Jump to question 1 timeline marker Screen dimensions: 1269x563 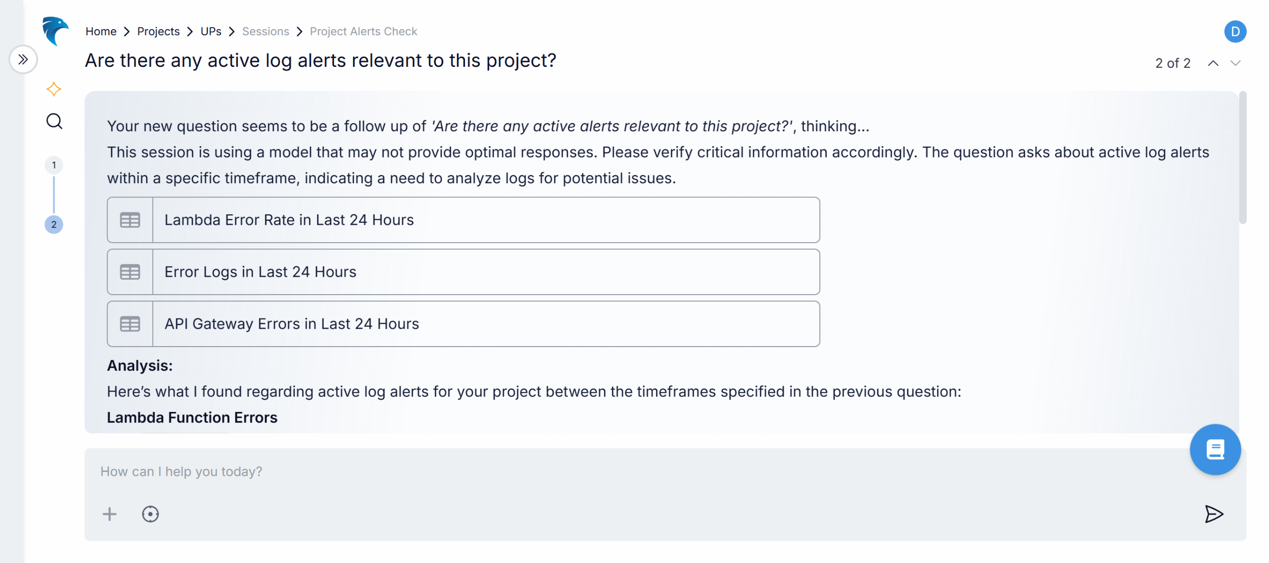coord(54,165)
